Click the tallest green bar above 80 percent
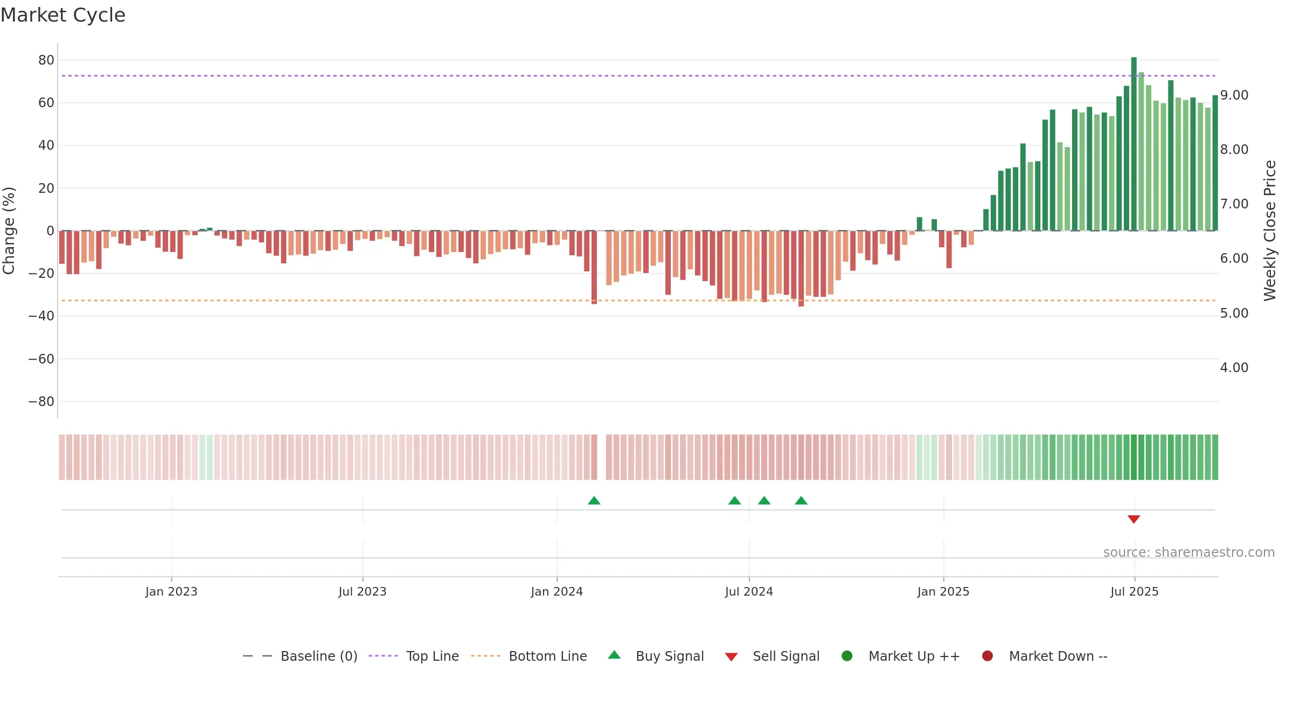 pos(1134,144)
